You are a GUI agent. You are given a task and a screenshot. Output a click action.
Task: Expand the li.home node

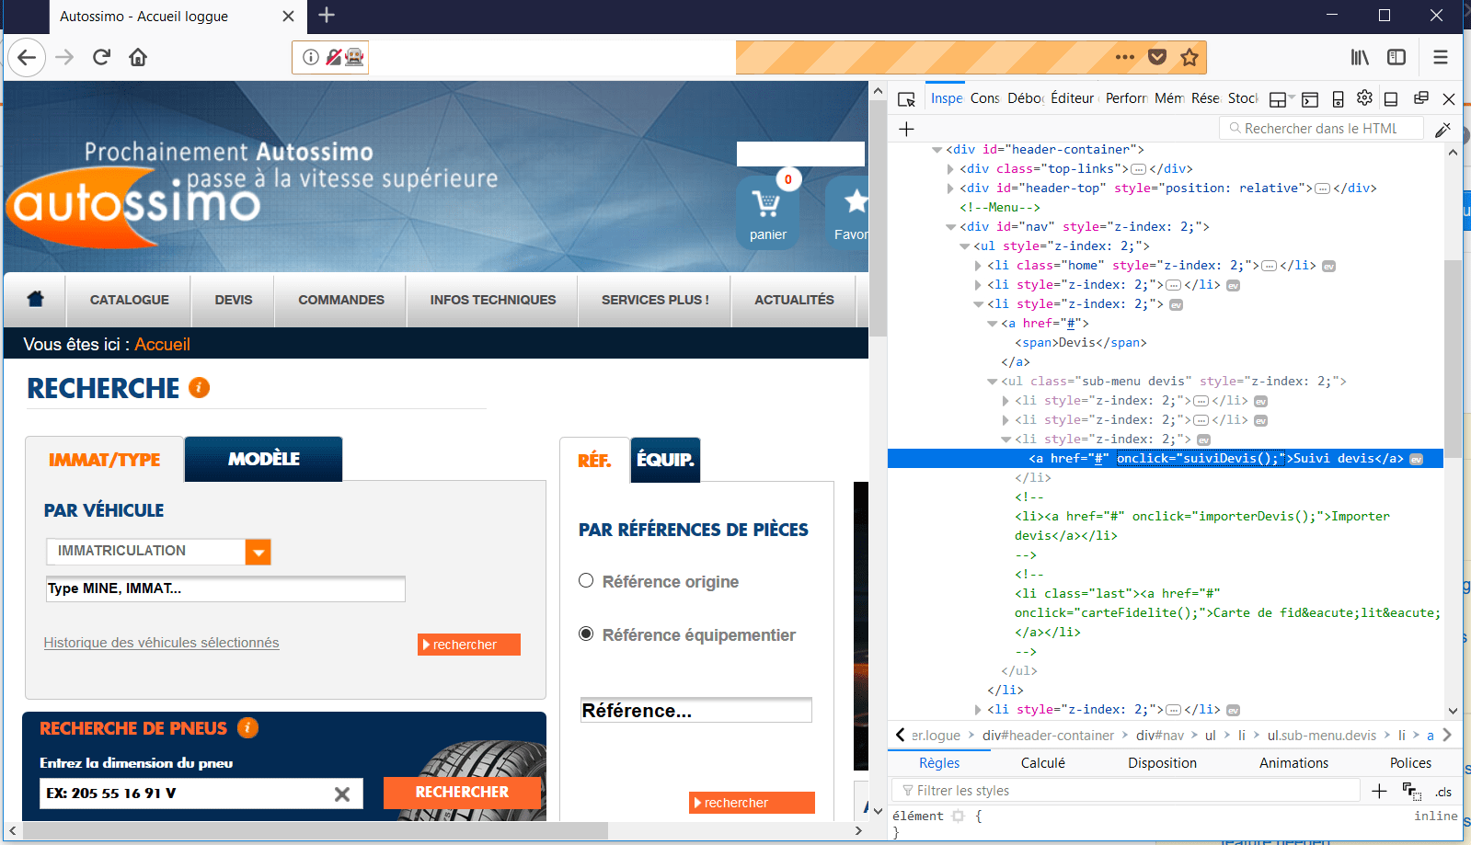click(978, 265)
